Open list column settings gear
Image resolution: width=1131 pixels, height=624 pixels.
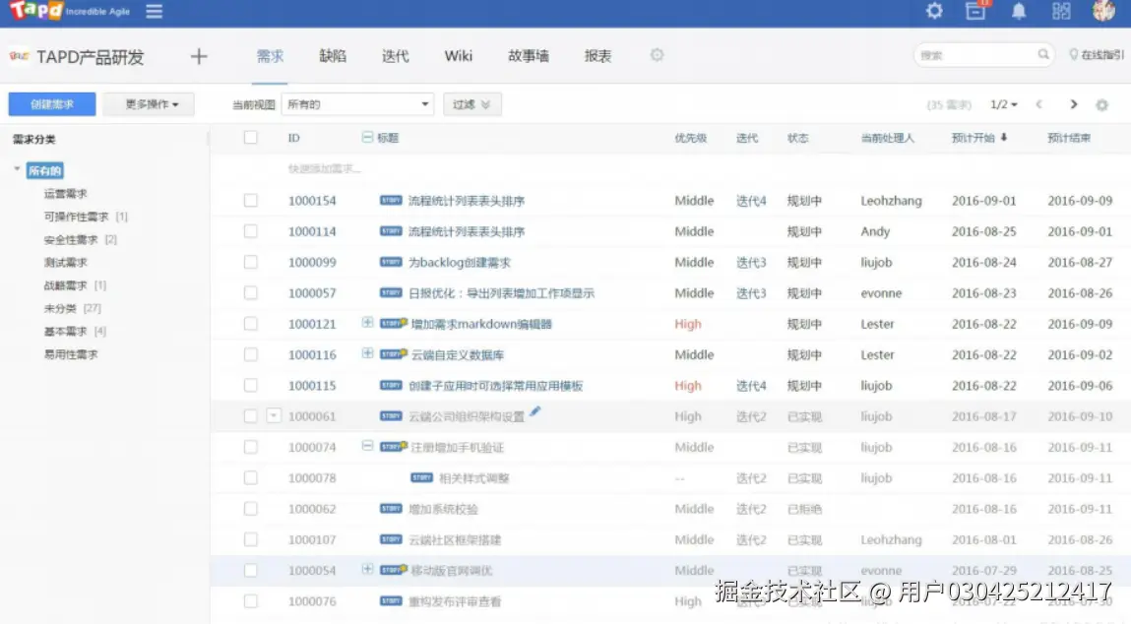[1102, 105]
